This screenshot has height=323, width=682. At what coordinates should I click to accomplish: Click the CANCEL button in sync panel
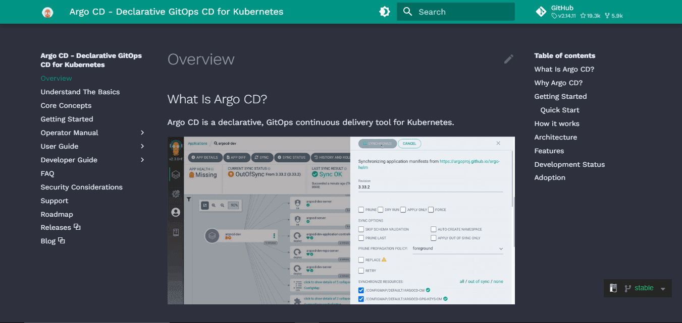409,143
